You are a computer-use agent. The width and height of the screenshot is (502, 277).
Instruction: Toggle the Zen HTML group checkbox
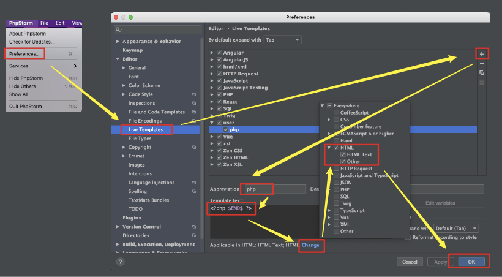click(219, 157)
